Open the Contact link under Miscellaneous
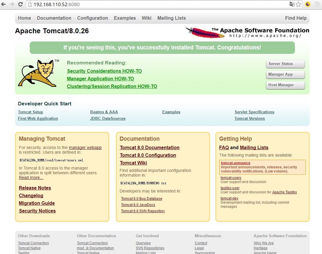The width and height of the screenshot is (322, 254). (x=201, y=243)
